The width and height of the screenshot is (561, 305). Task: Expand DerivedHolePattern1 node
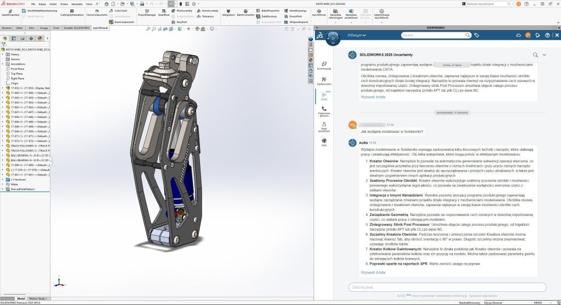3,189
